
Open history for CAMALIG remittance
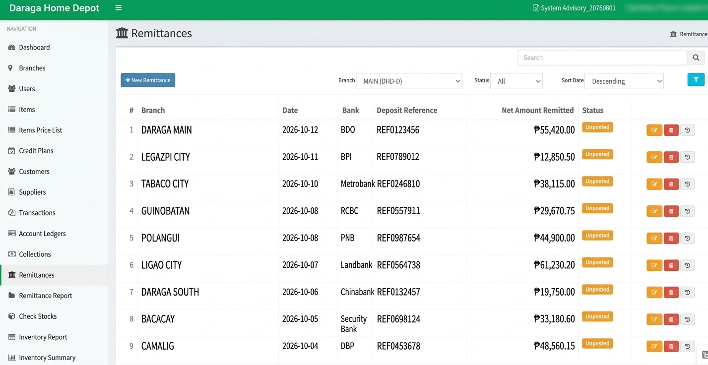click(x=687, y=346)
